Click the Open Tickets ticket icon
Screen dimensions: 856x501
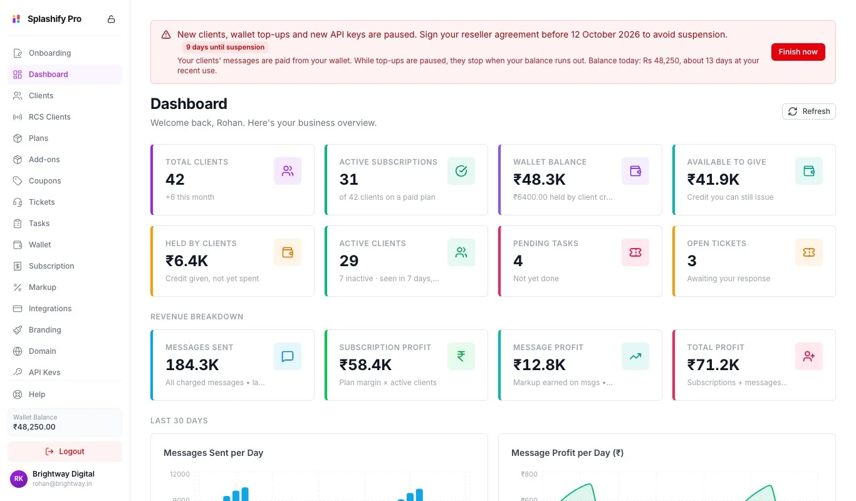(x=809, y=252)
